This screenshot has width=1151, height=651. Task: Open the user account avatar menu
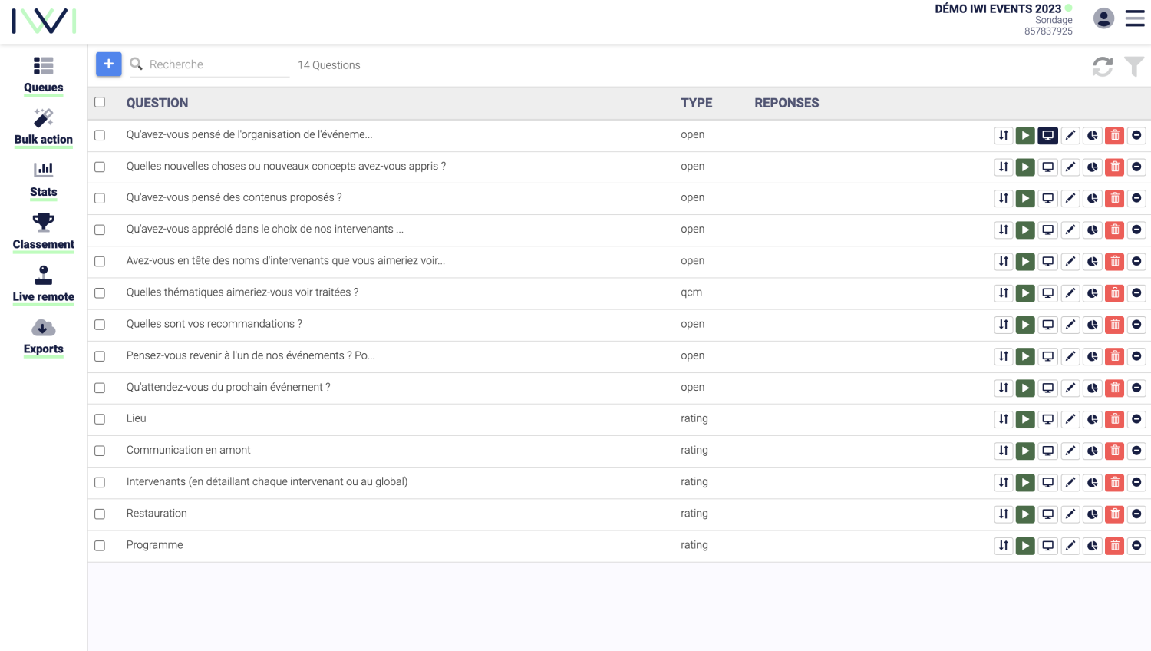point(1103,18)
